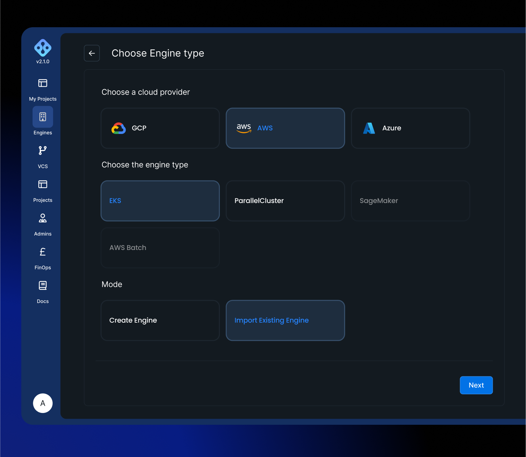Select AWS as cloud provider
The height and width of the screenshot is (457, 526).
point(285,128)
